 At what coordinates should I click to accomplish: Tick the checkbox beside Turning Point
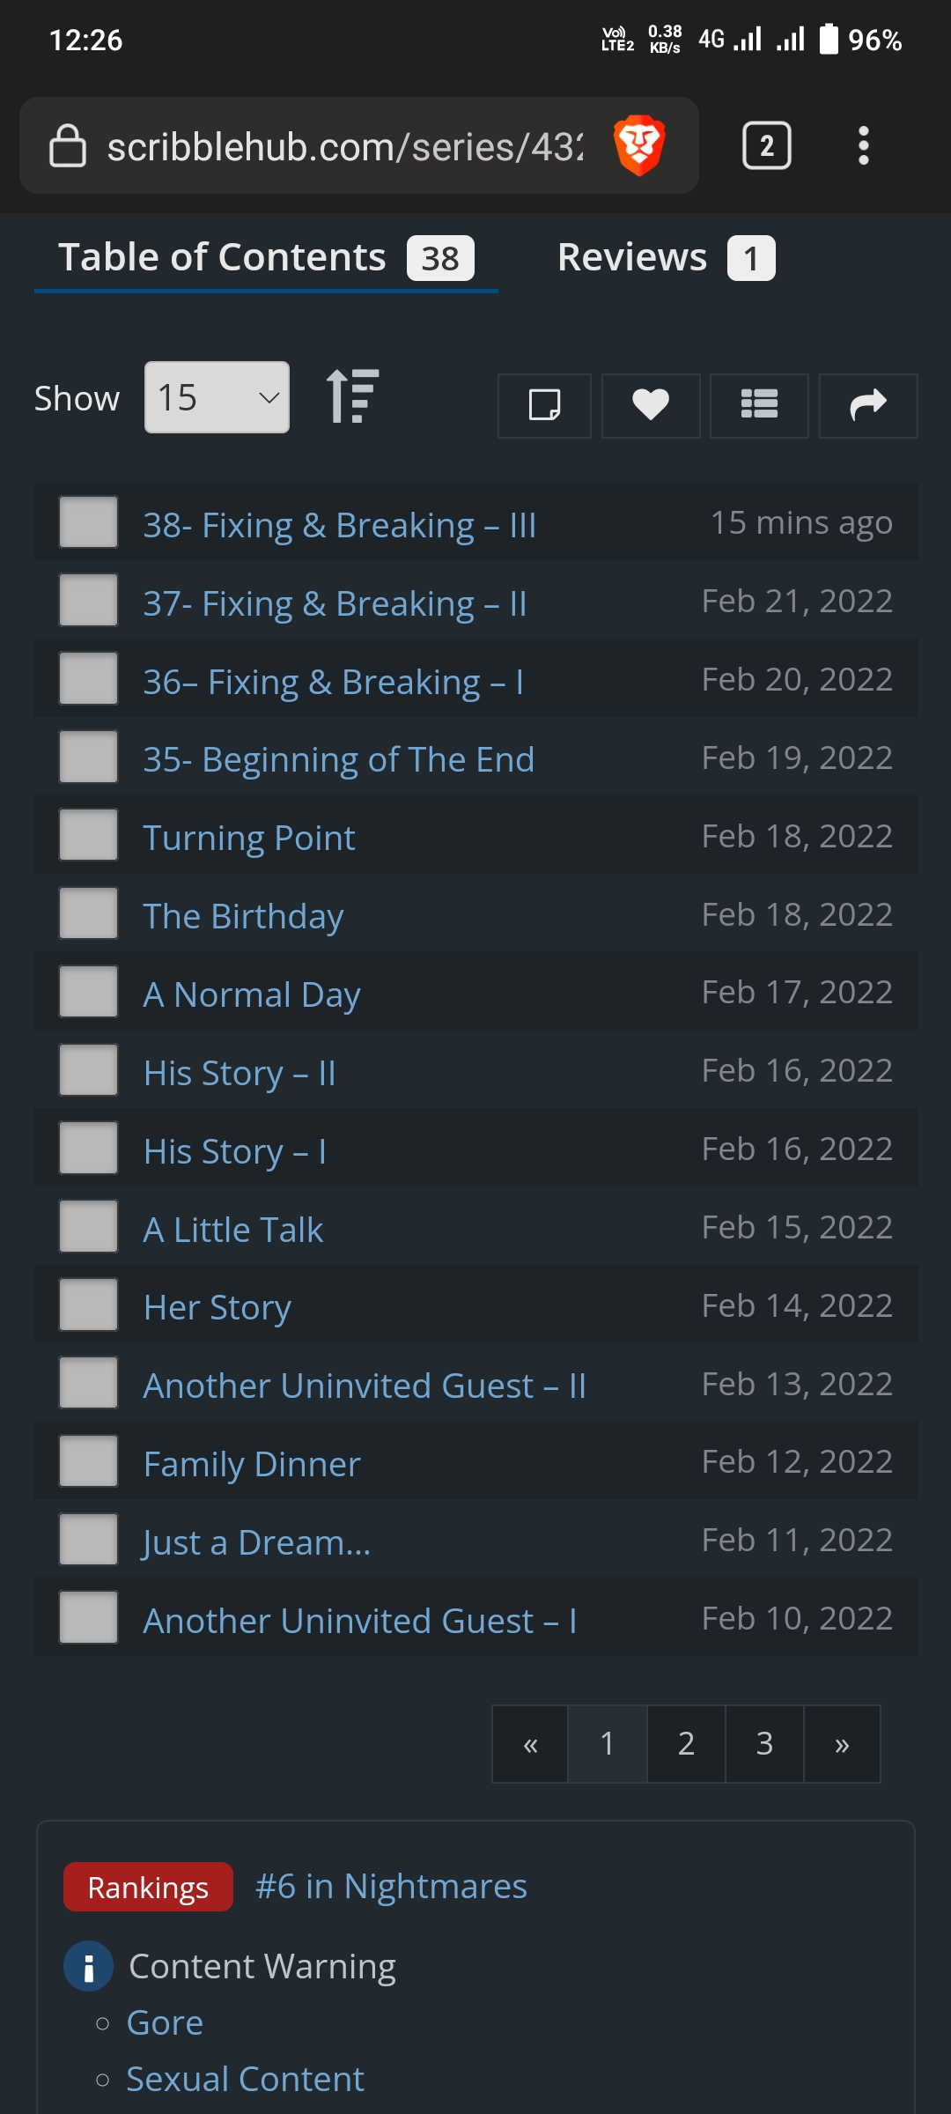click(x=88, y=835)
